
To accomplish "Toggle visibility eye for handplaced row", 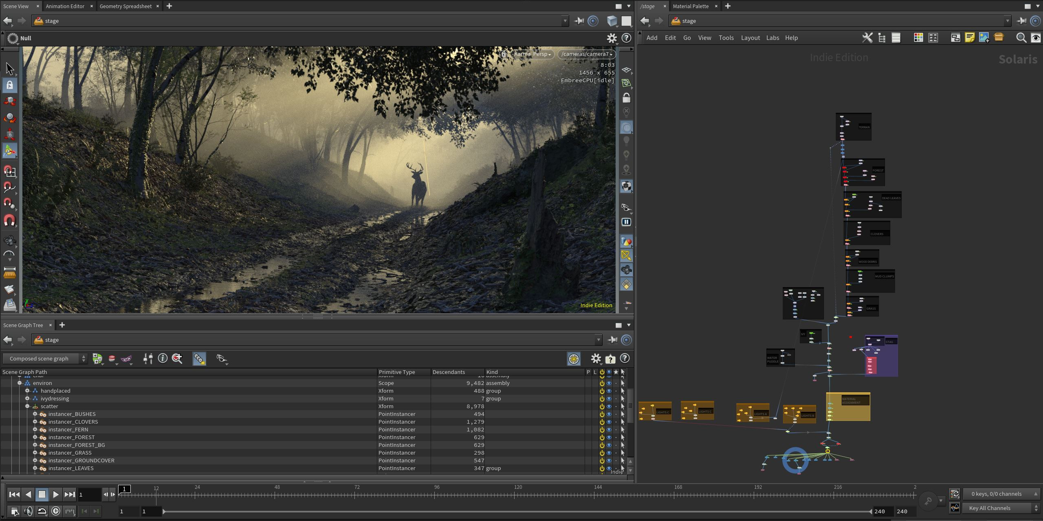I will 609,391.
